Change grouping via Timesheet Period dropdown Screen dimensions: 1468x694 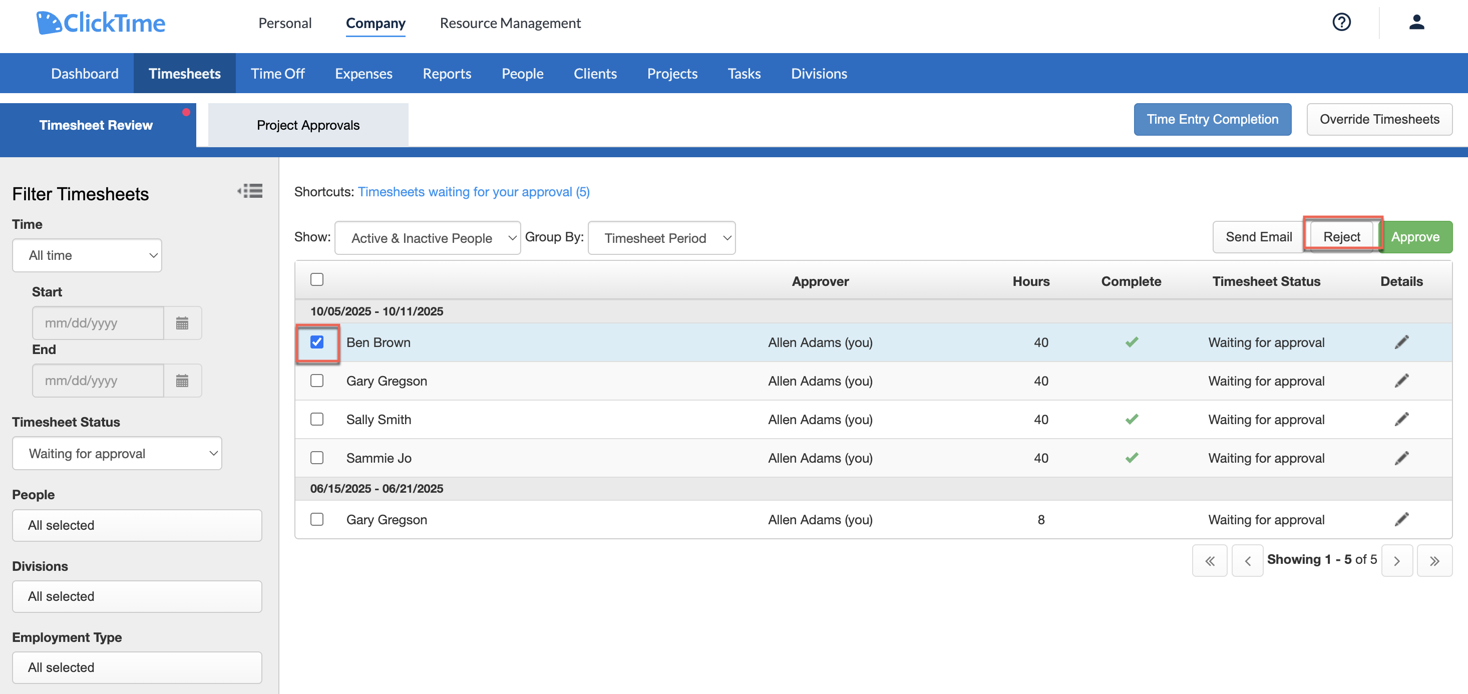click(x=661, y=238)
